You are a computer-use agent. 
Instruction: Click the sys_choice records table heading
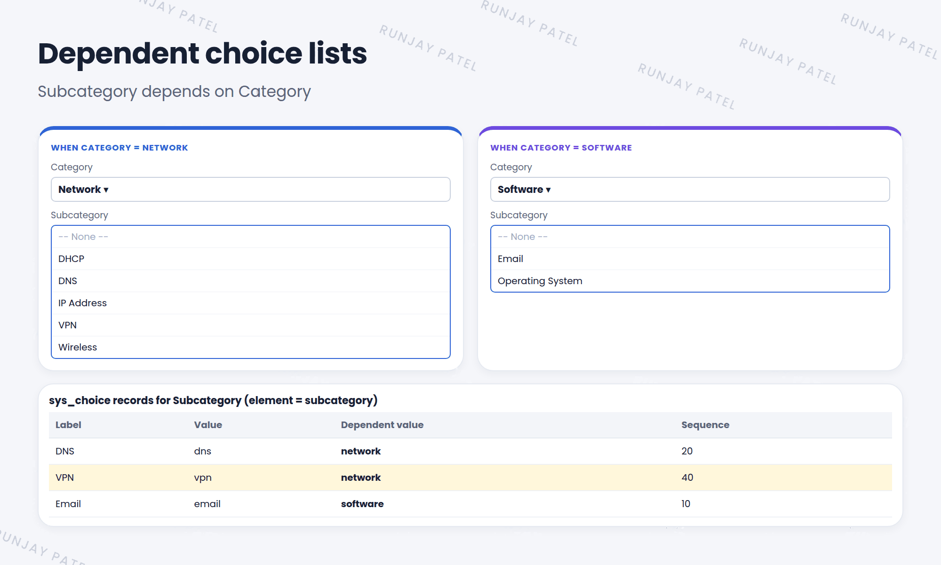coord(213,400)
